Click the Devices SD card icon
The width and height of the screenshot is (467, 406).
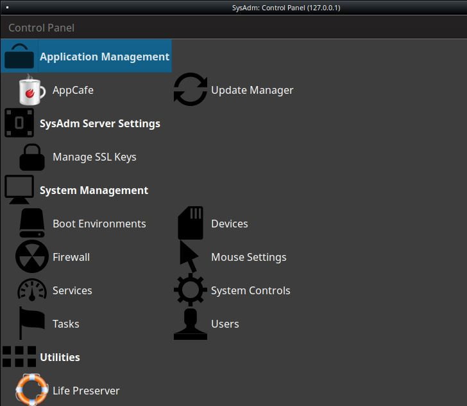coord(191,223)
